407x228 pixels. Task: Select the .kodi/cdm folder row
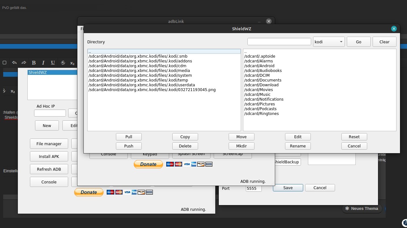(x=164, y=66)
